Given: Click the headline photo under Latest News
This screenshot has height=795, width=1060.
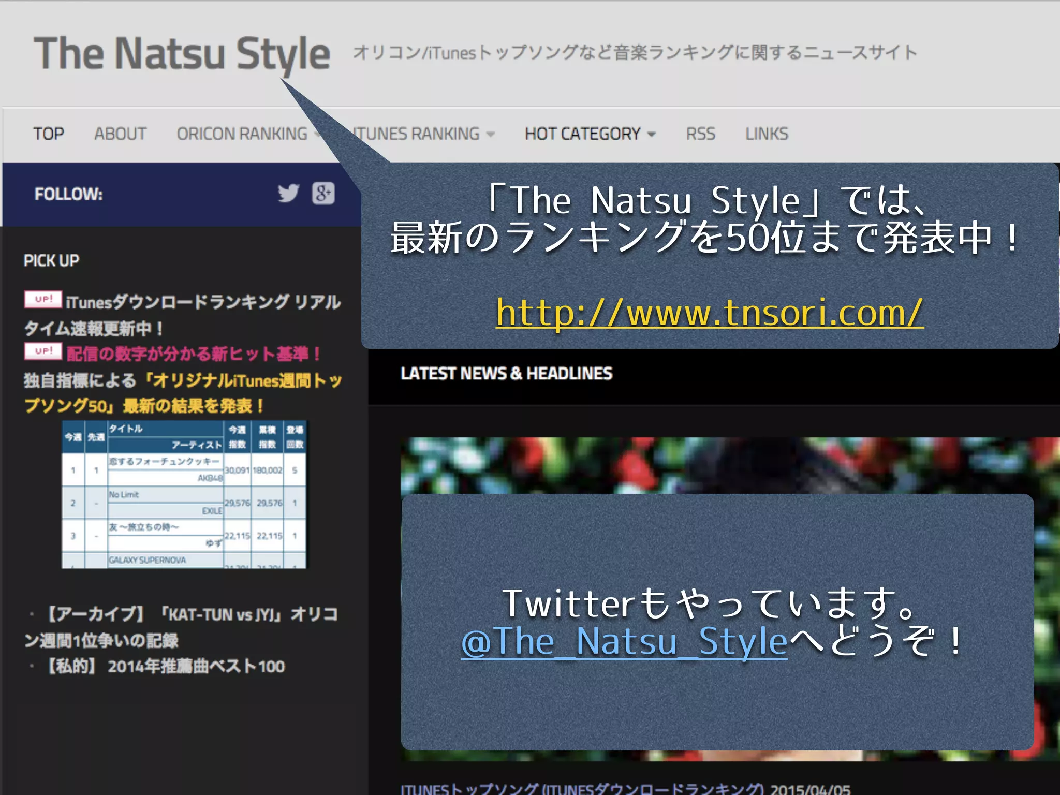Looking at the screenshot, I should tap(730, 599).
